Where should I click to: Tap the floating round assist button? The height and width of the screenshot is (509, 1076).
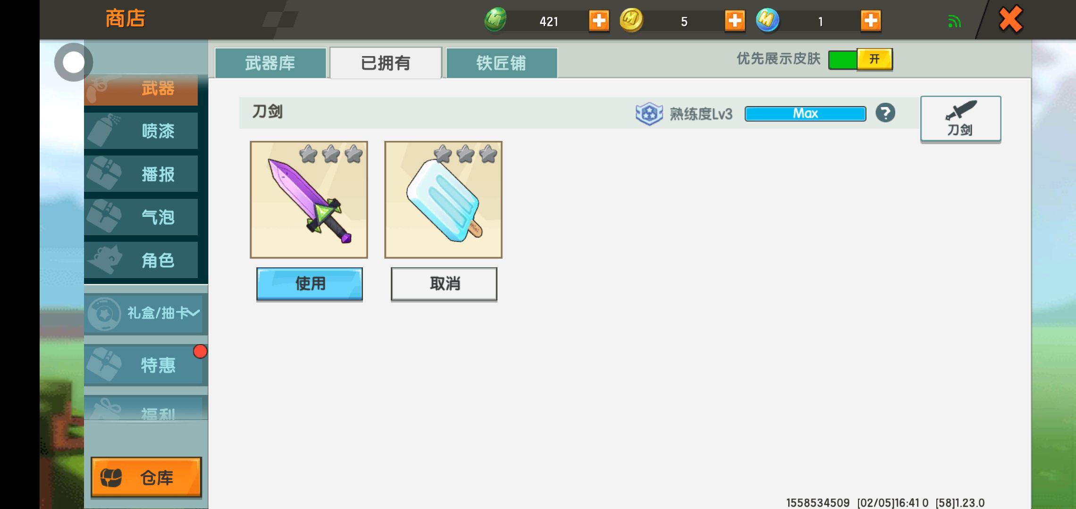coord(73,62)
